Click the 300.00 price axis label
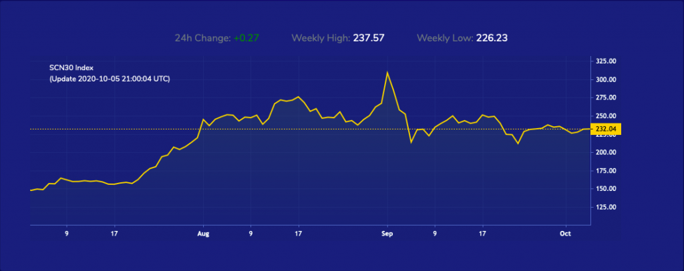This screenshot has width=684, height=271. [605, 79]
